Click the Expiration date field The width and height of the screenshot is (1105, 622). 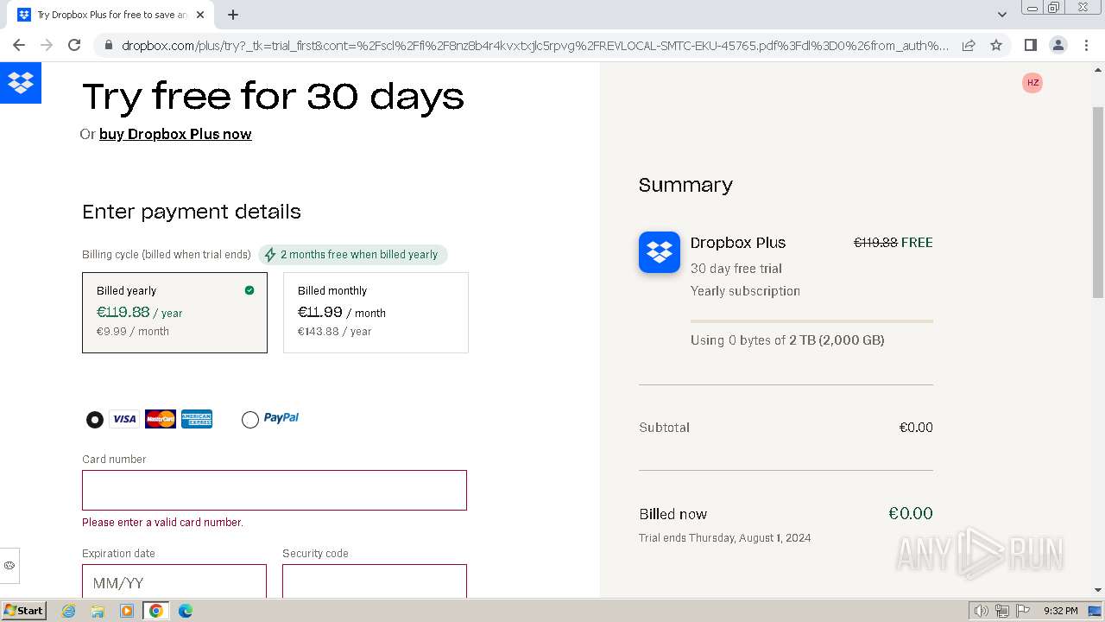(x=174, y=581)
